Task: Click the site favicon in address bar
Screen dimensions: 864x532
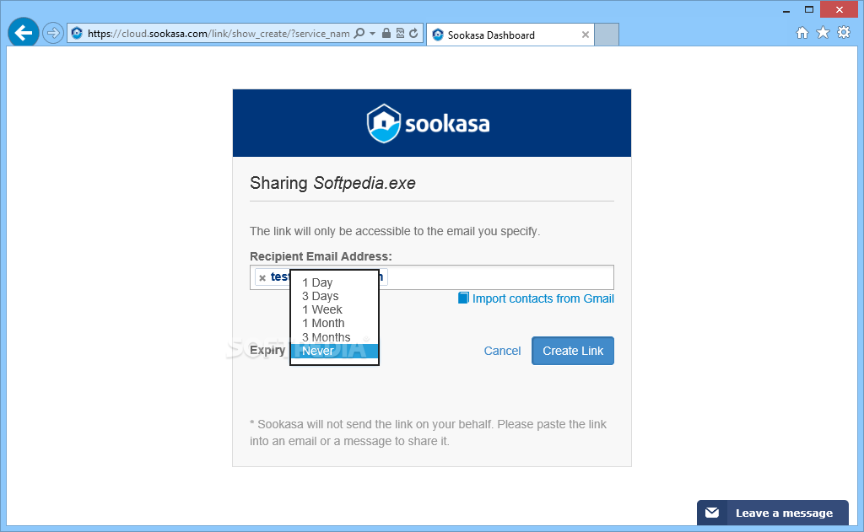Action: pos(77,33)
